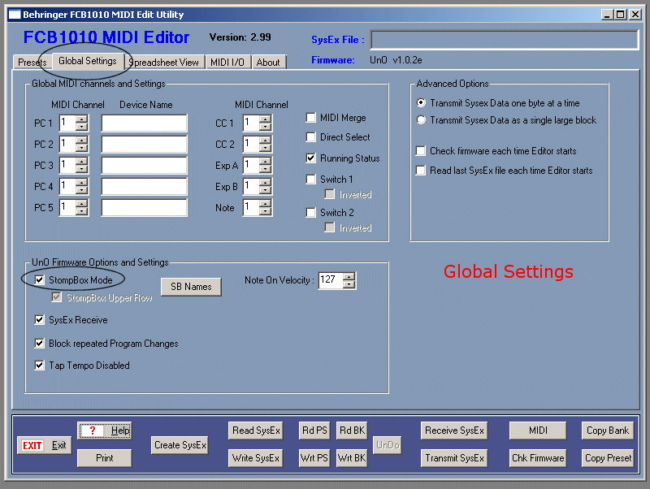Click the Wrt PS button
The image size is (650, 489).
314,458
